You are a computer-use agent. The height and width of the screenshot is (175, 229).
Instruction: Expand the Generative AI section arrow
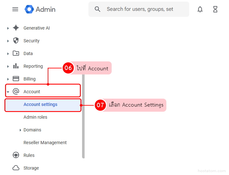pos(8,28)
